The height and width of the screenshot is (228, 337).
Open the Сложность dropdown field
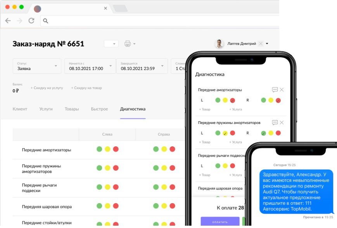[x=178, y=66]
